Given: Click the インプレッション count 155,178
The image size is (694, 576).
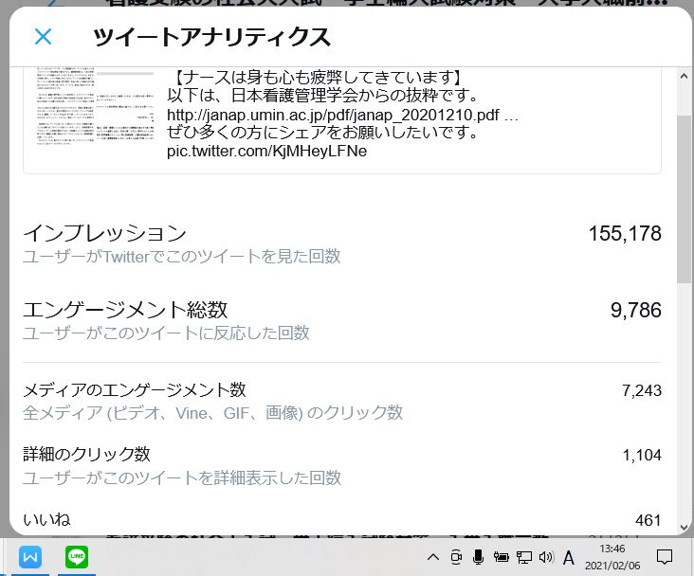Looking at the screenshot, I should [x=624, y=233].
